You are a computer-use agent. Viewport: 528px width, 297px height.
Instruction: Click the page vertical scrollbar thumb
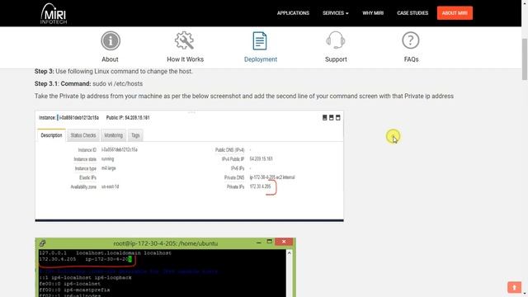[x=525, y=59]
